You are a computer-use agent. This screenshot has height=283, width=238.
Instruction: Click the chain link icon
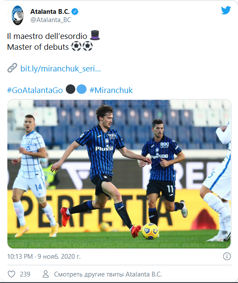tap(12, 68)
